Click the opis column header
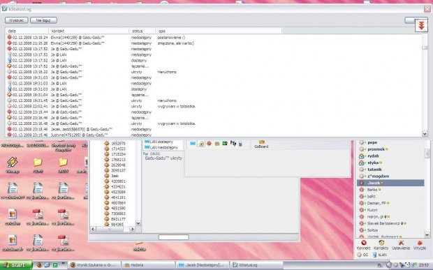Image resolution: width=433 pixels, height=270 pixels. pyautogui.click(x=219, y=31)
